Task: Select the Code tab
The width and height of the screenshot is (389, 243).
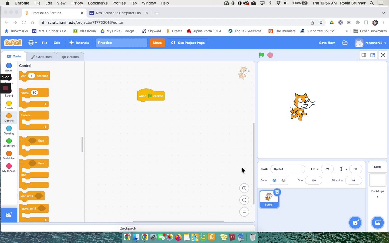Action: click(14, 56)
